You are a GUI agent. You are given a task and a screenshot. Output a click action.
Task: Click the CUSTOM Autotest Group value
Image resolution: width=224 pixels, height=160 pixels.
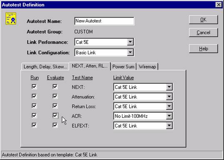pos(83,32)
